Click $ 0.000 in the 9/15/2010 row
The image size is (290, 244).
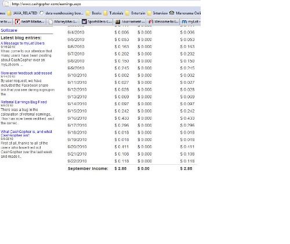(x=144, y=111)
